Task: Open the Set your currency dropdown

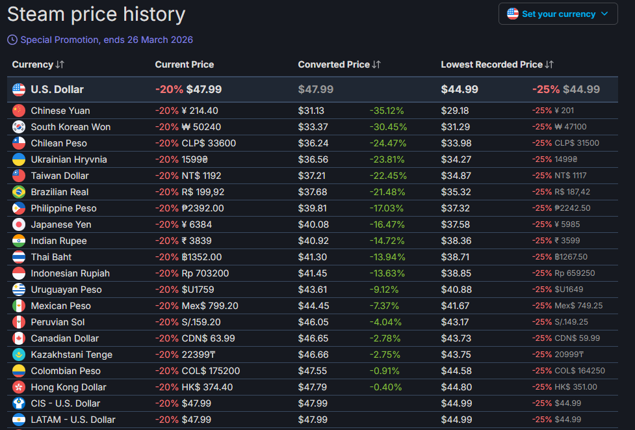Action: [558, 14]
